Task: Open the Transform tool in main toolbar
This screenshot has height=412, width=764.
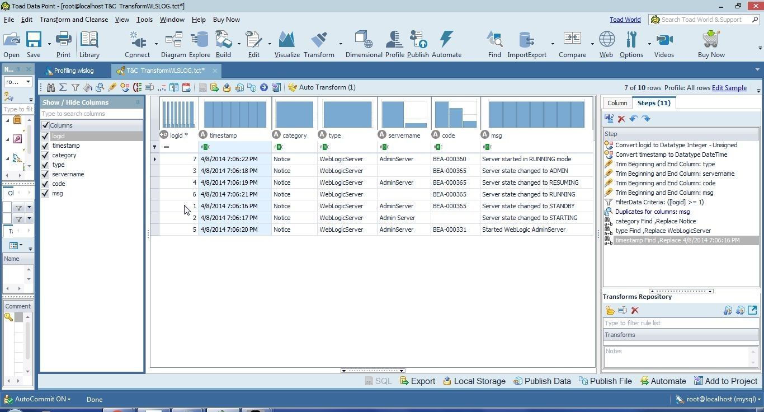Action: pos(319,45)
